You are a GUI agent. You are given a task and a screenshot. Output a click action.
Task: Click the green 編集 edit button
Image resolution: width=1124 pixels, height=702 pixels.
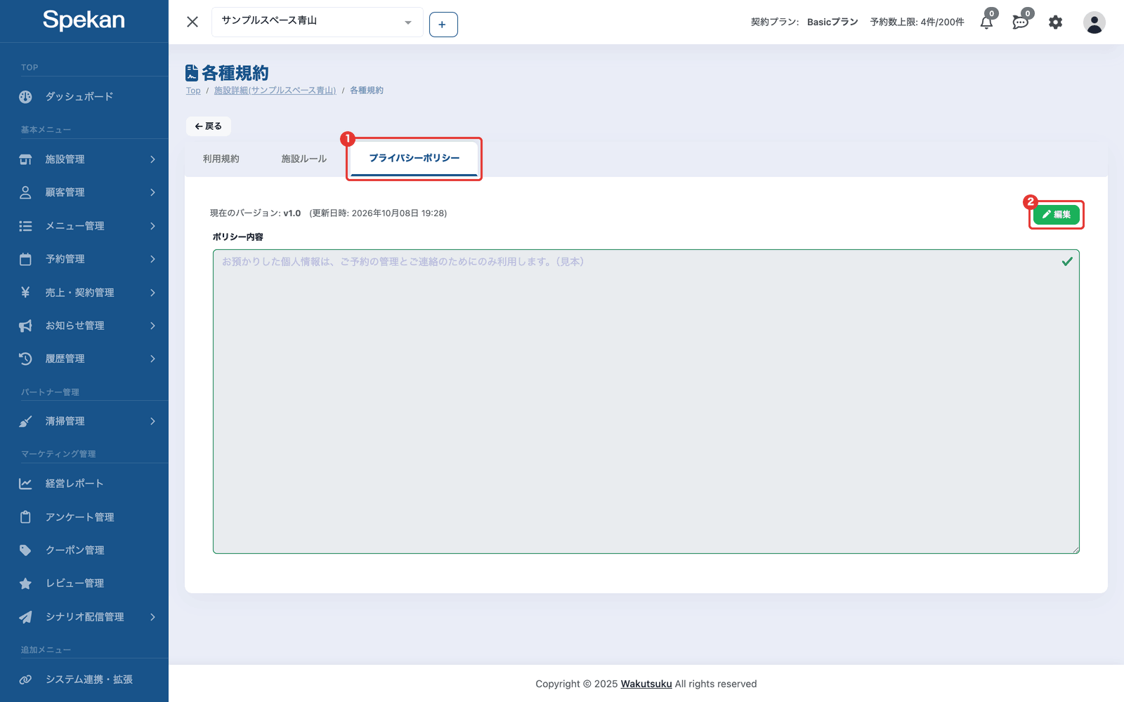click(x=1057, y=215)
